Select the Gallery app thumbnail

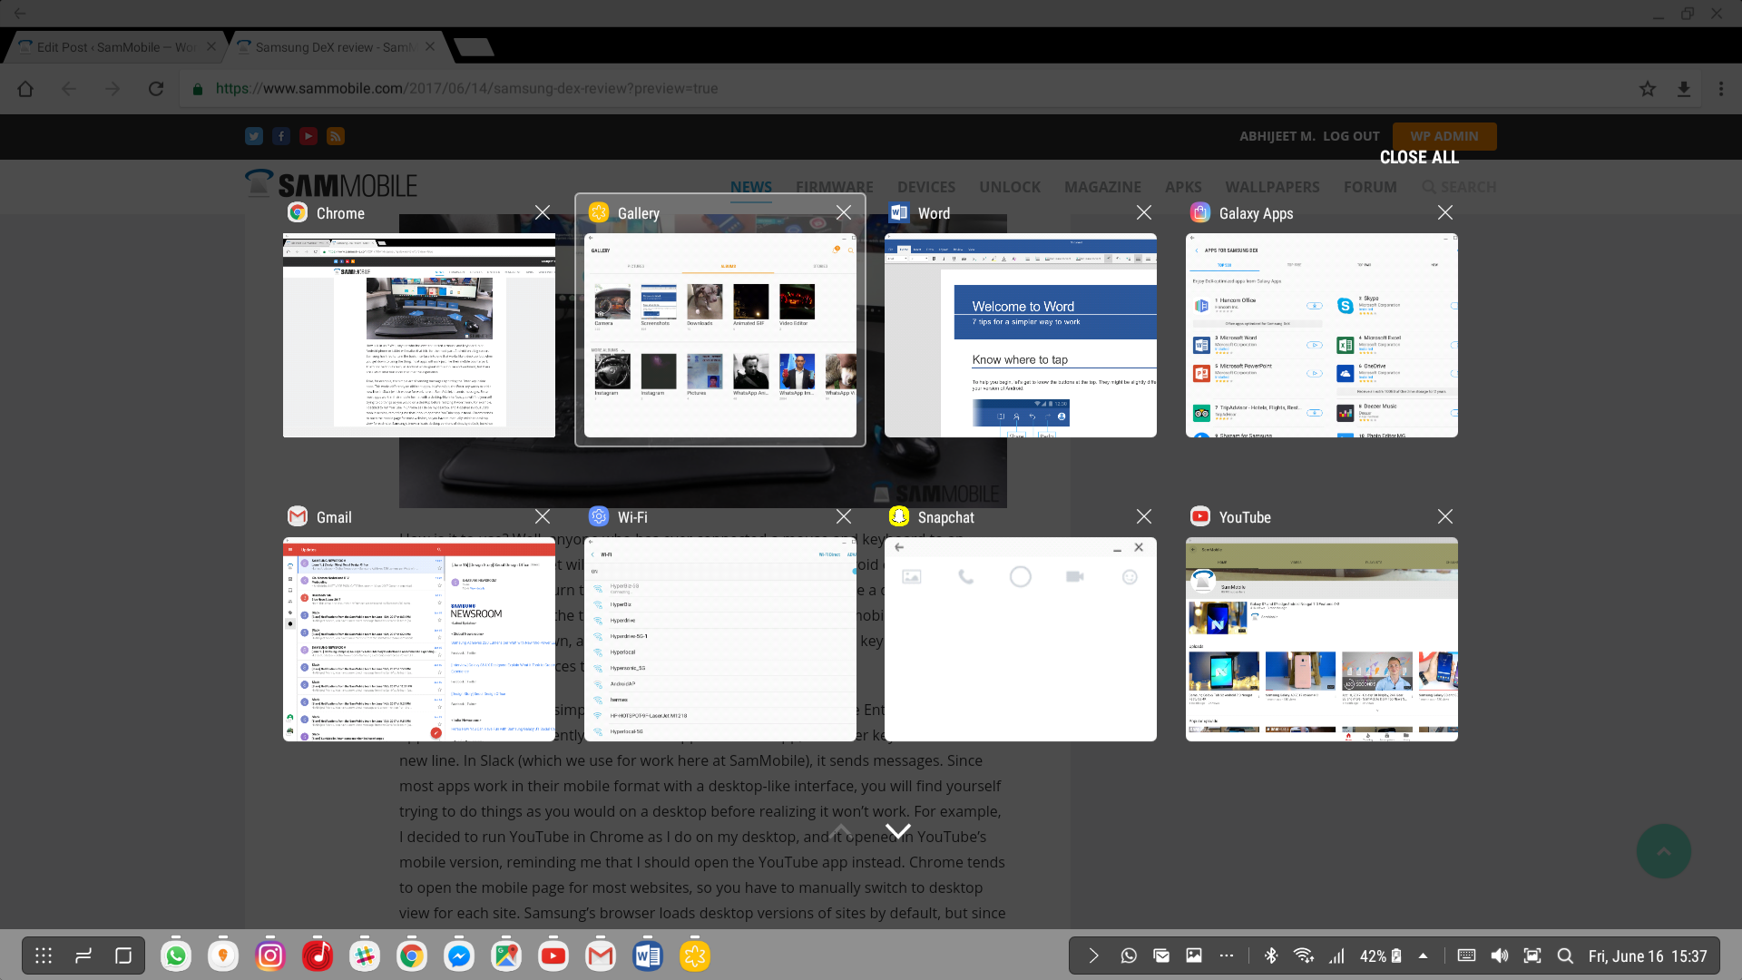tap(719, 335)
